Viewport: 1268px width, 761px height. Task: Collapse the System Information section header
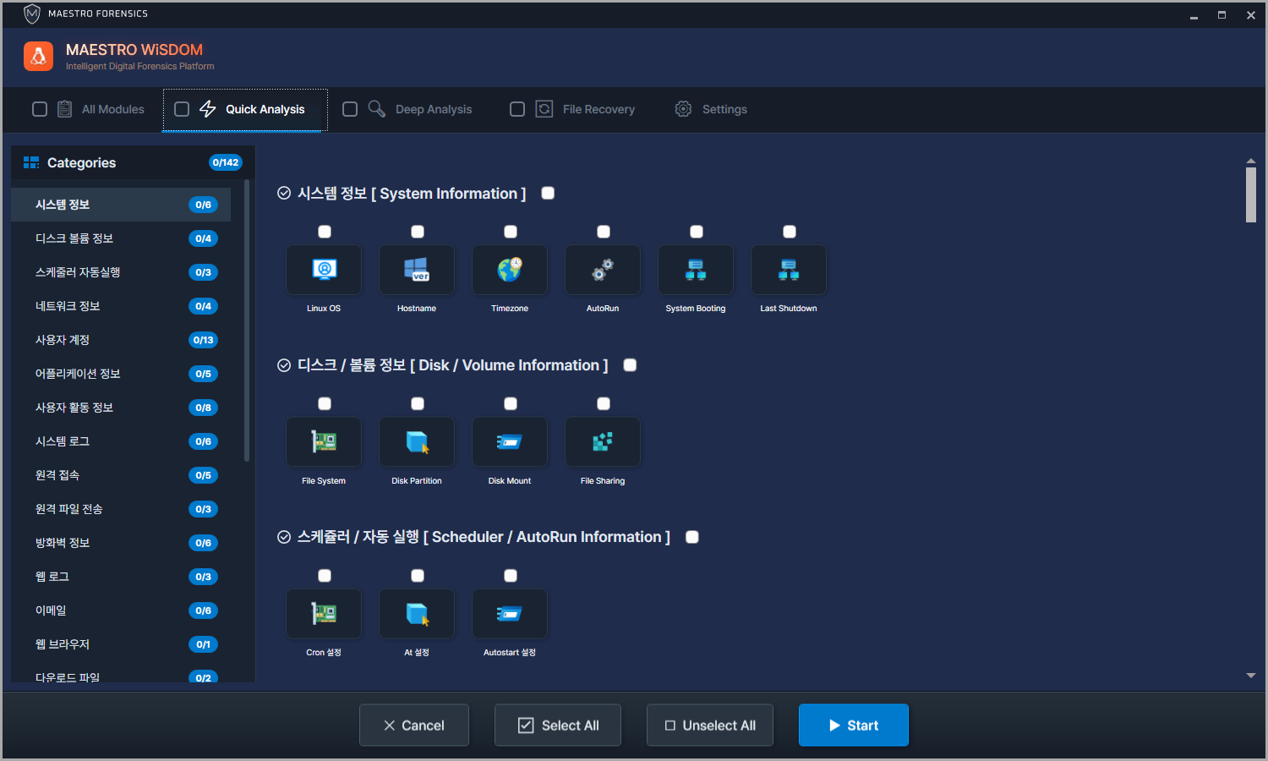[x=284, y=194]
